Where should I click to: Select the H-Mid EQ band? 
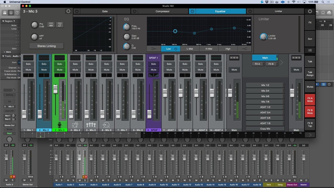pyautogui.click(x=209, y=49)
